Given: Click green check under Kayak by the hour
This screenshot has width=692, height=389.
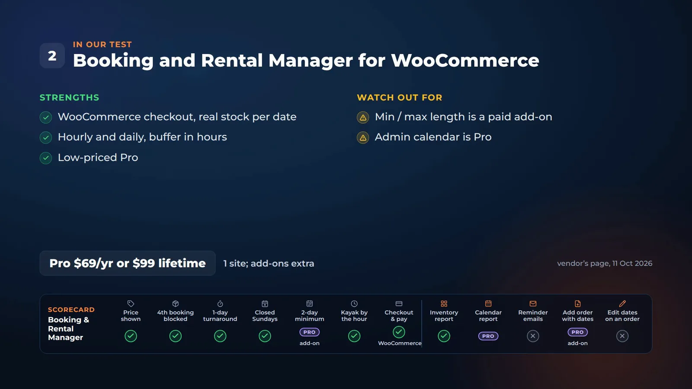Looking at the screenshot, I should [354, 336].
